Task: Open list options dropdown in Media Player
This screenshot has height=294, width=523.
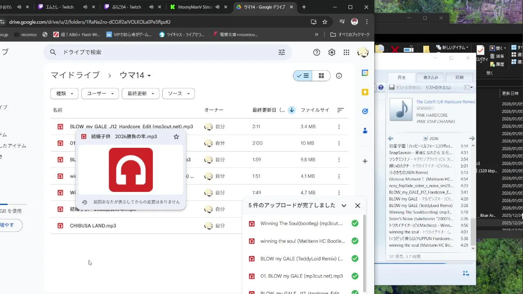Action: [469, 87]
